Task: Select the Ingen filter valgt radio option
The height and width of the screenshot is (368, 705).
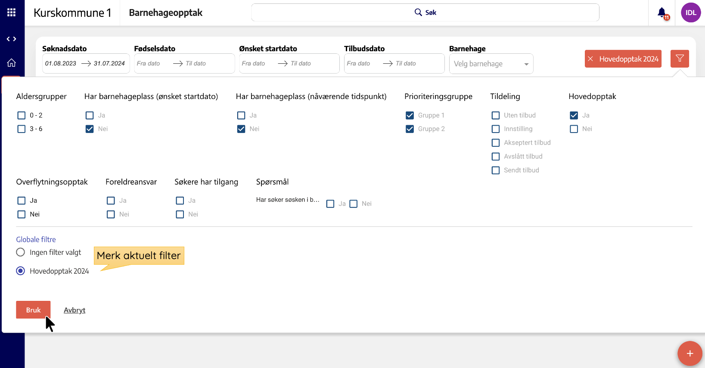Action: [21, 252]
